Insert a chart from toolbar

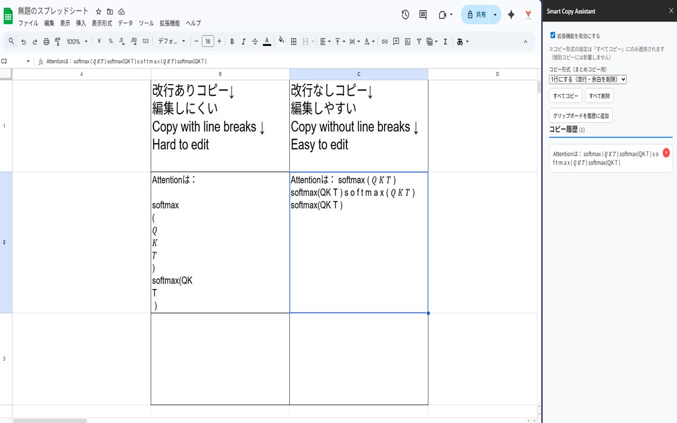pos(408,41)
